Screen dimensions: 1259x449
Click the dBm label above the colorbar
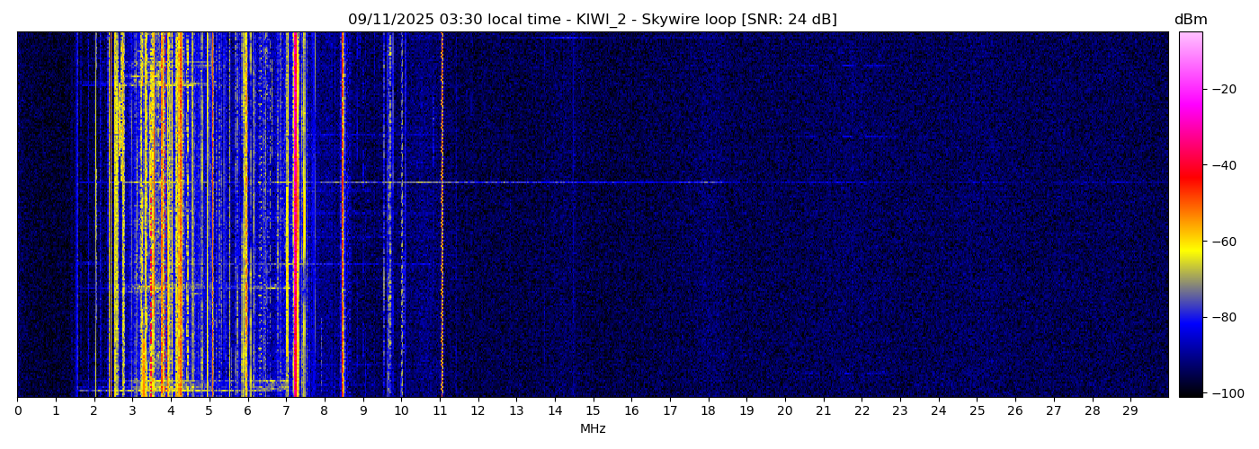(1190, 20)
